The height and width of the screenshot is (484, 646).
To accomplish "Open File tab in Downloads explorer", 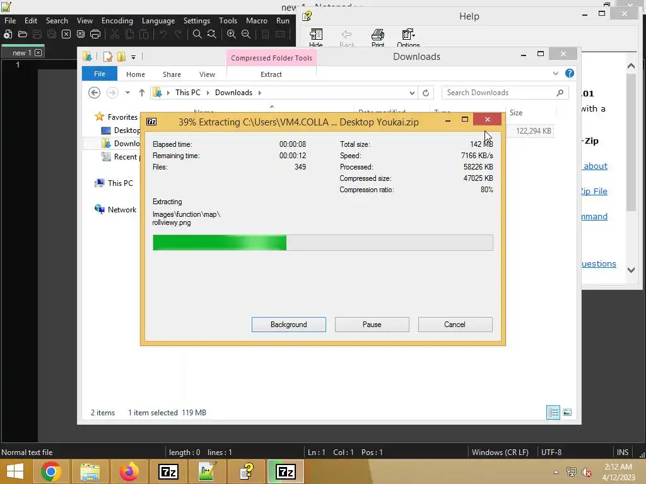I will 99,74.
